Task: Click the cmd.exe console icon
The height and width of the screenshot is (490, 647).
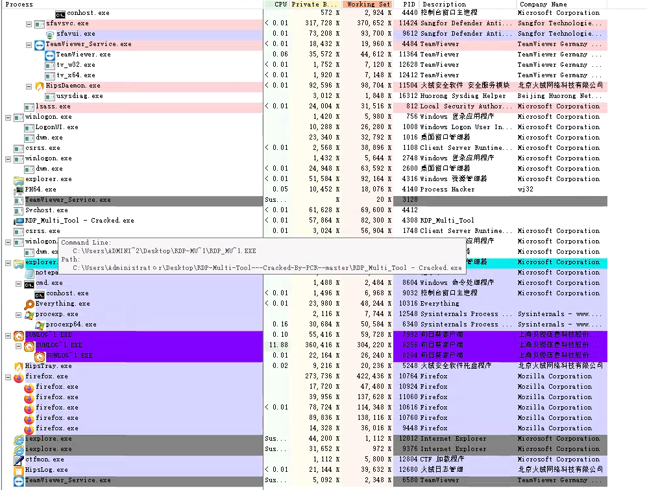Action: click(29, 283)
